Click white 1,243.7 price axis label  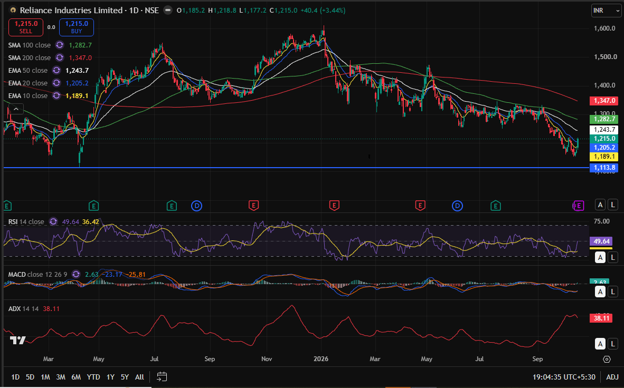[x=604, y=130]
